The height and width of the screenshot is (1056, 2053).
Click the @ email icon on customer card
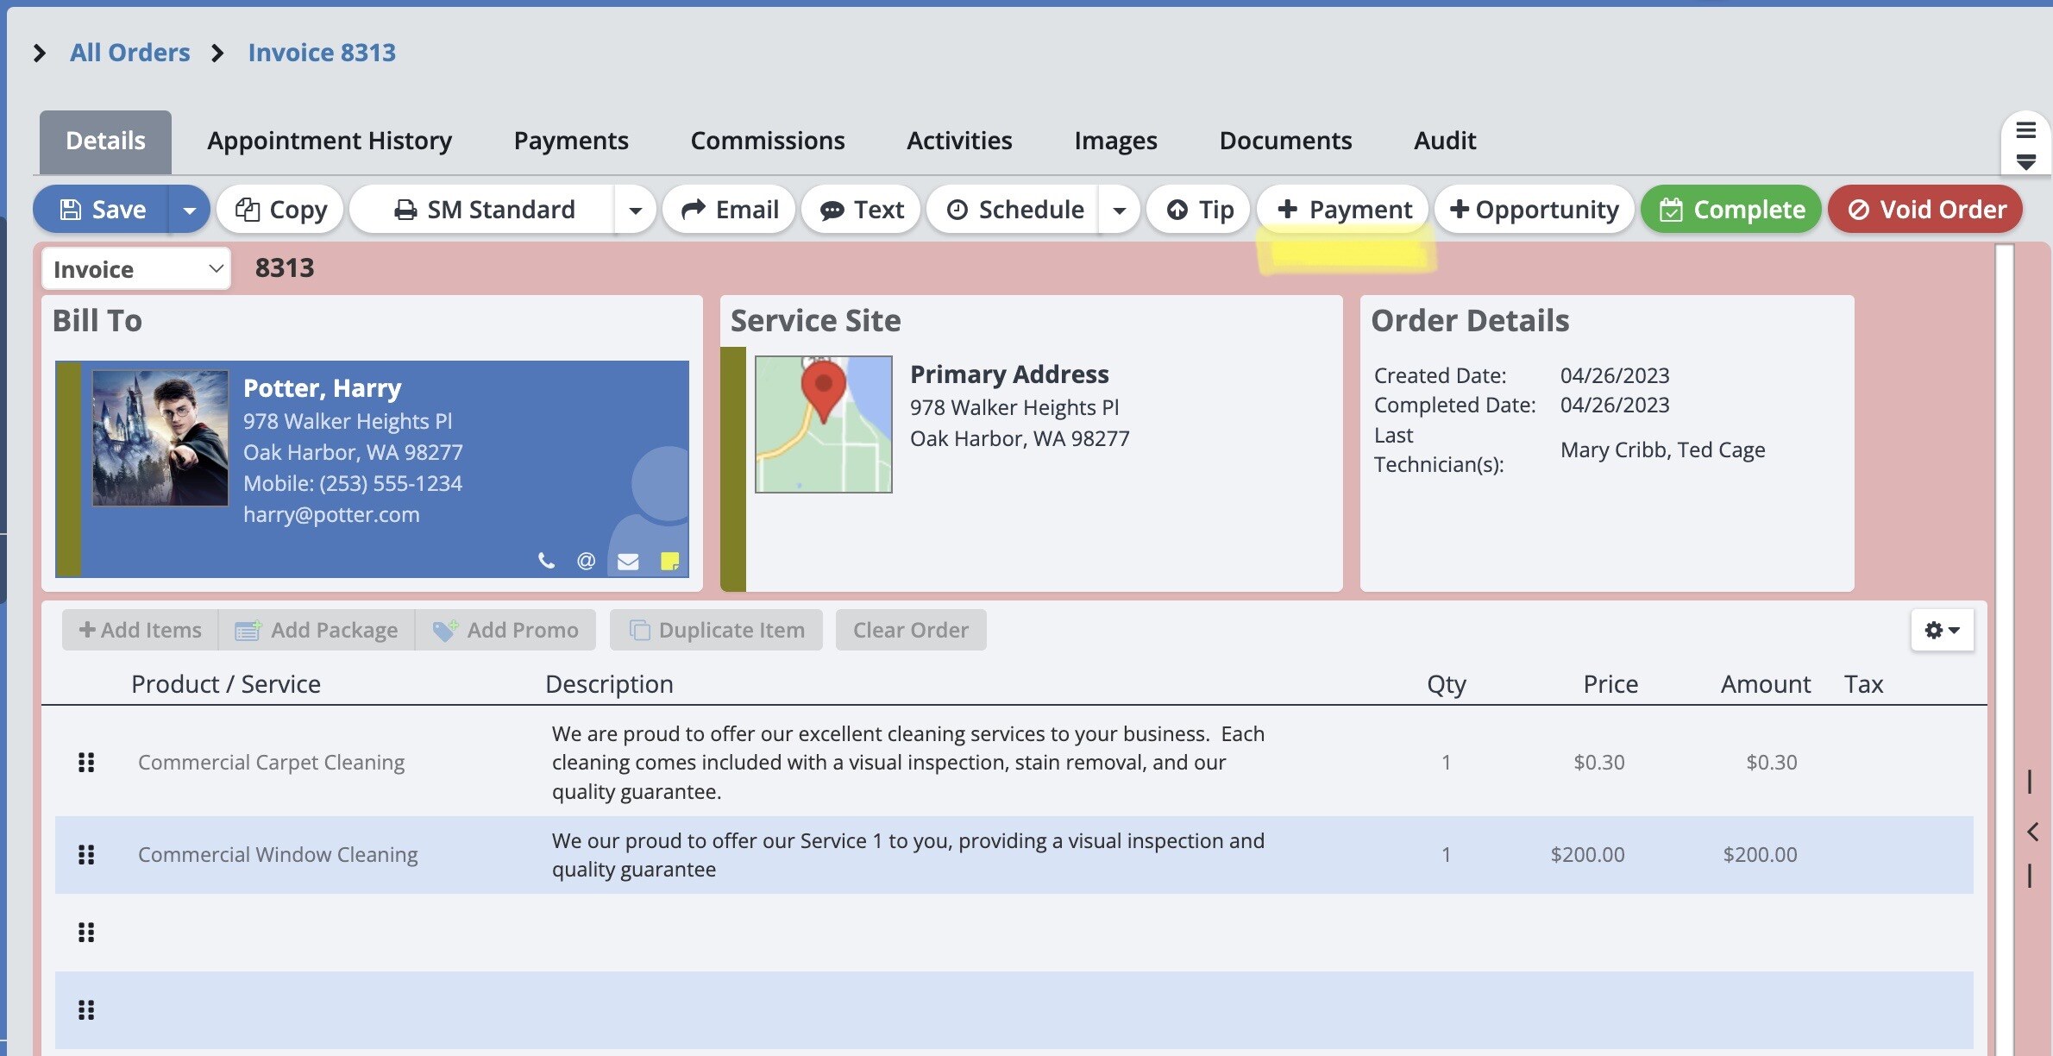586,561
